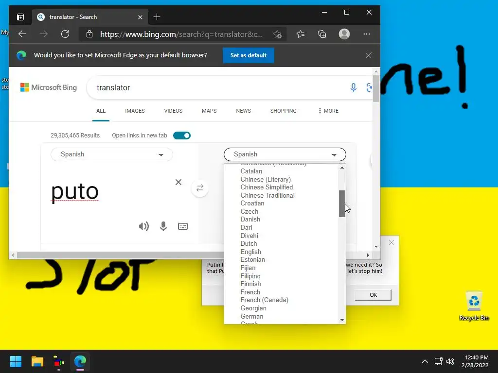The height and width of the screenshot is (373, 498).
Task: Go to the Microsoft Bing home logo
Action: coord(49,87)
